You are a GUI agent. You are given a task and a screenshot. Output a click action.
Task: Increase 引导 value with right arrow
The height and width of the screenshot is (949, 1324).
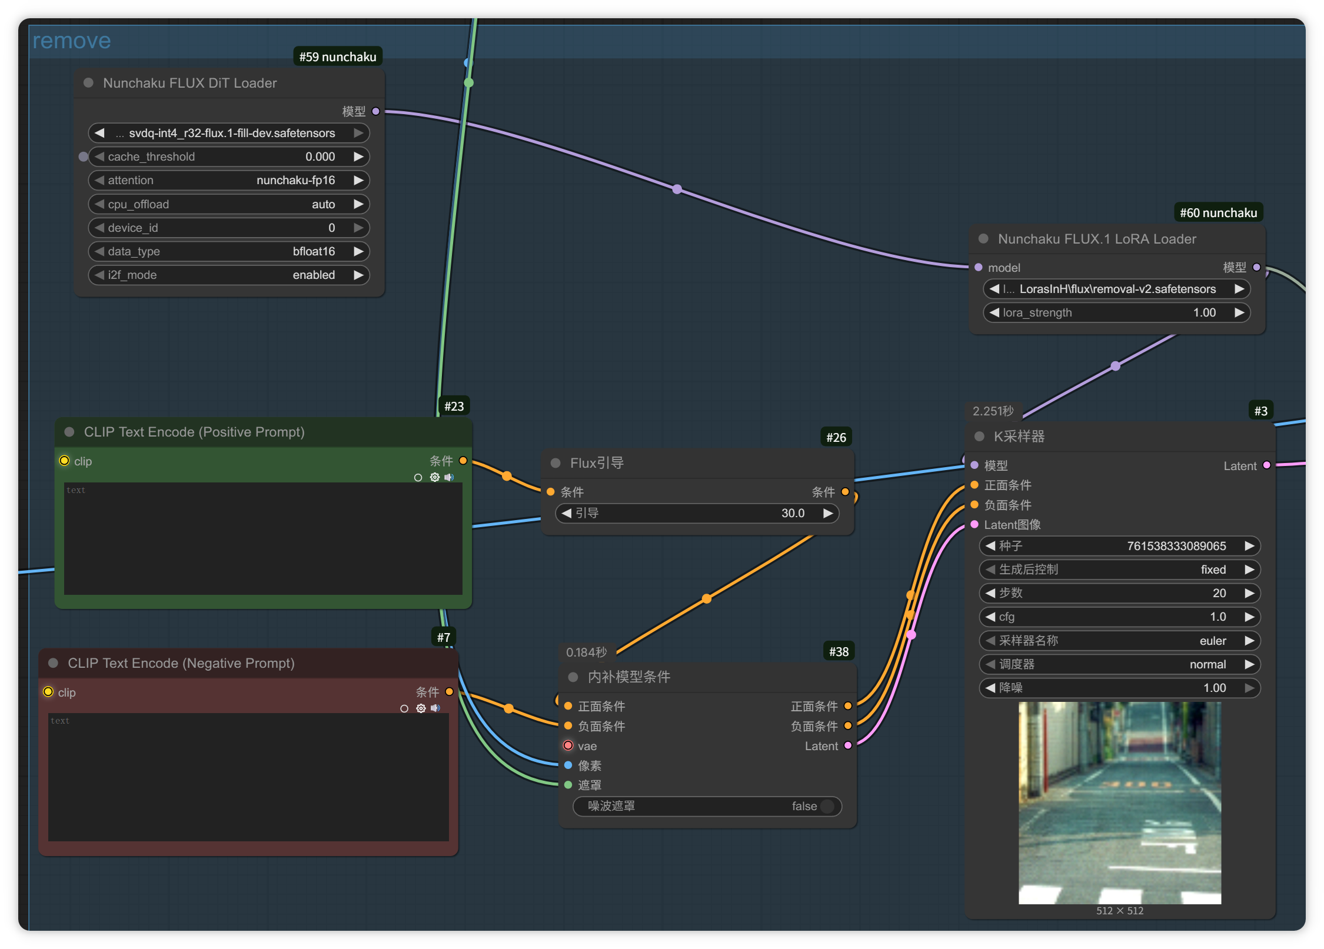(827, 513)
